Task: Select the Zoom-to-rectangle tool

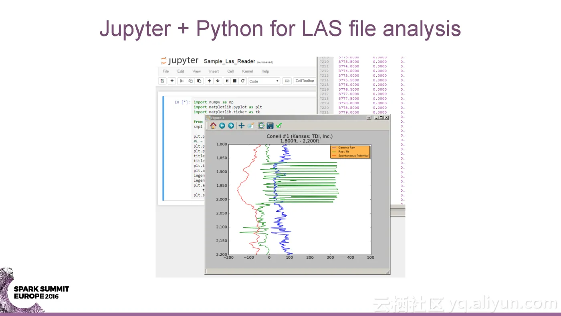Action: (251, 126)
